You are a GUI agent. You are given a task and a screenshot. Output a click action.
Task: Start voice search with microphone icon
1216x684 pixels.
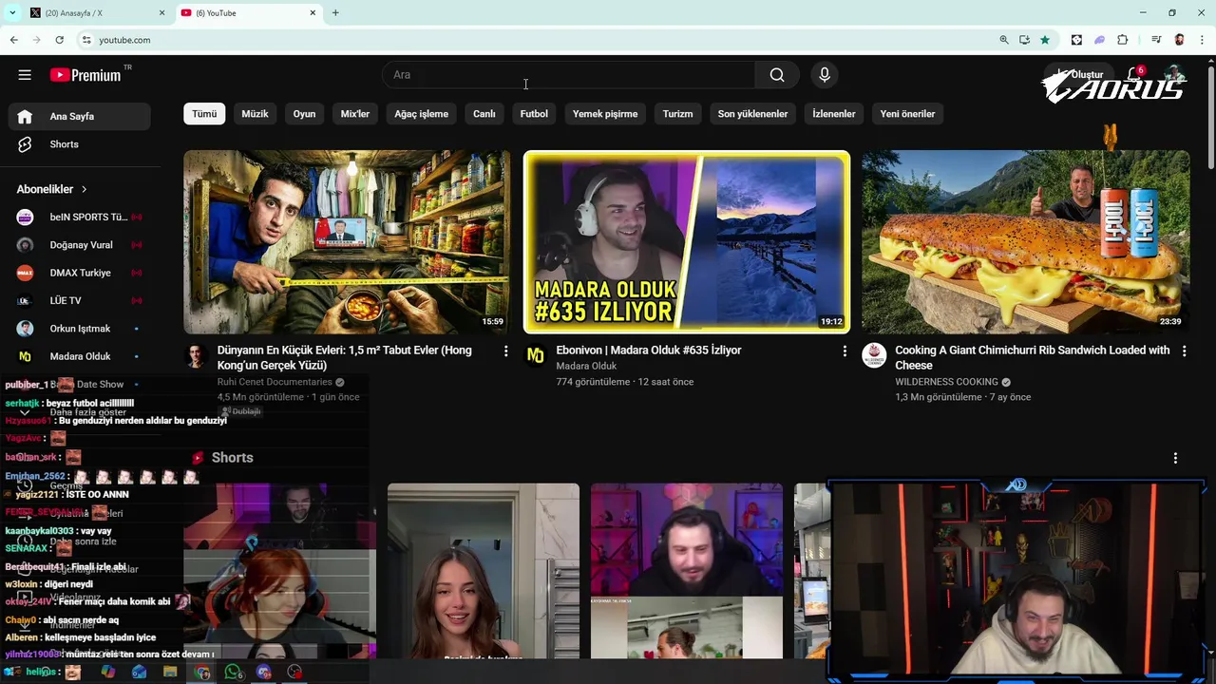[x=825, y=75]
